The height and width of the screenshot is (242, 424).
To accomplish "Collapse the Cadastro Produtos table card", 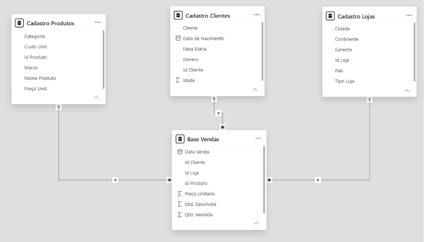I will coord(96,98).
